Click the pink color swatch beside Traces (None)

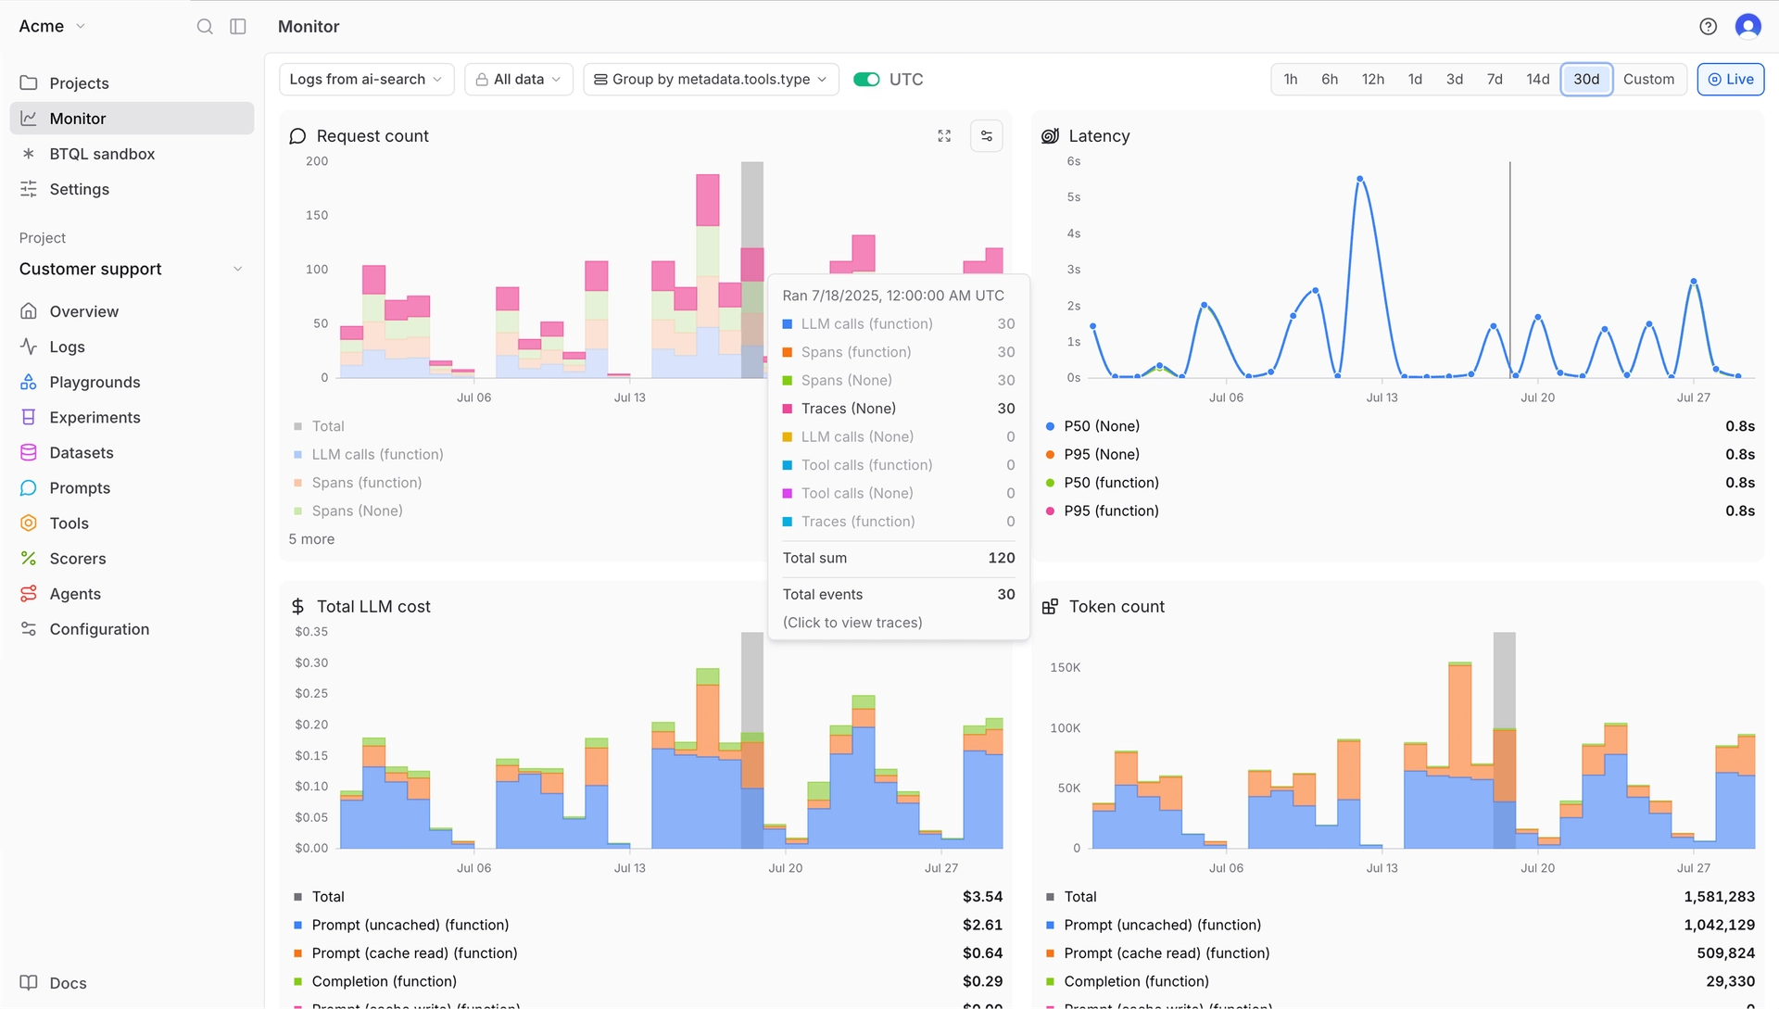point(787,408)
